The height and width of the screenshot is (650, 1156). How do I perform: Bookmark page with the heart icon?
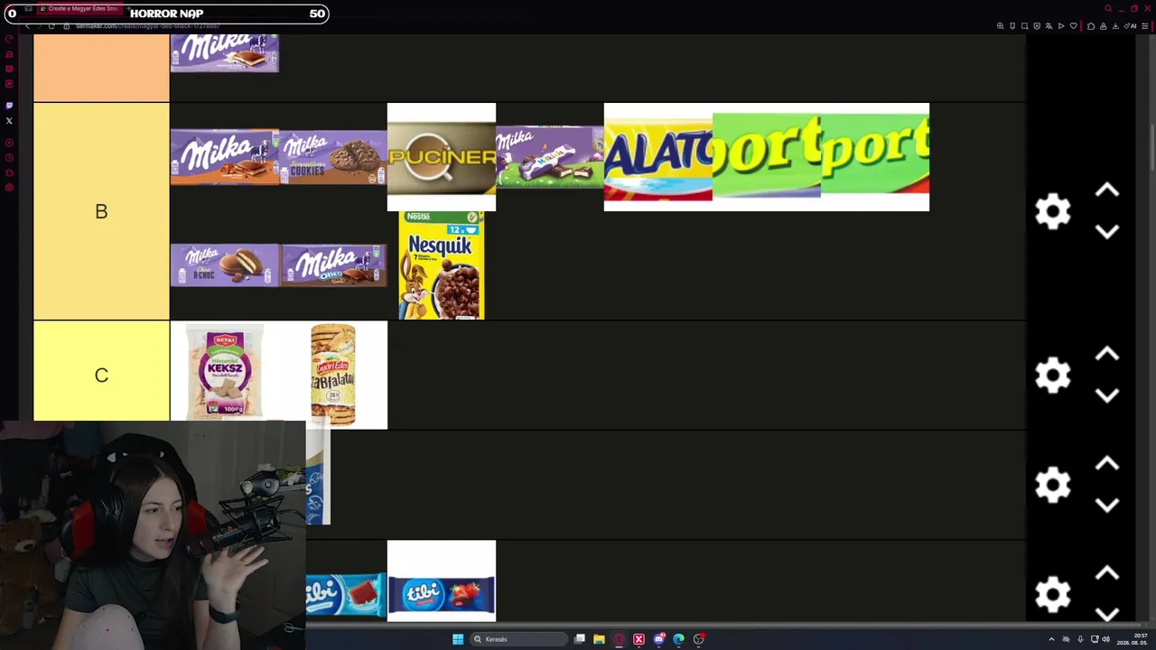click(1074, 26)
